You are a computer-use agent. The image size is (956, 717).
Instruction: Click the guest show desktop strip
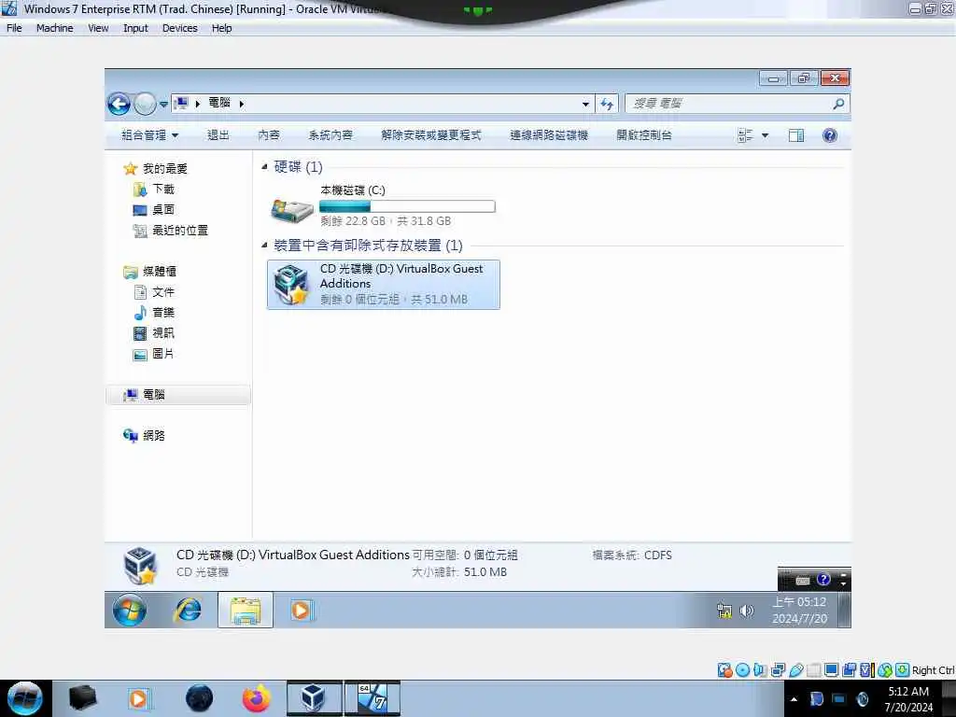tap(844, 611)
